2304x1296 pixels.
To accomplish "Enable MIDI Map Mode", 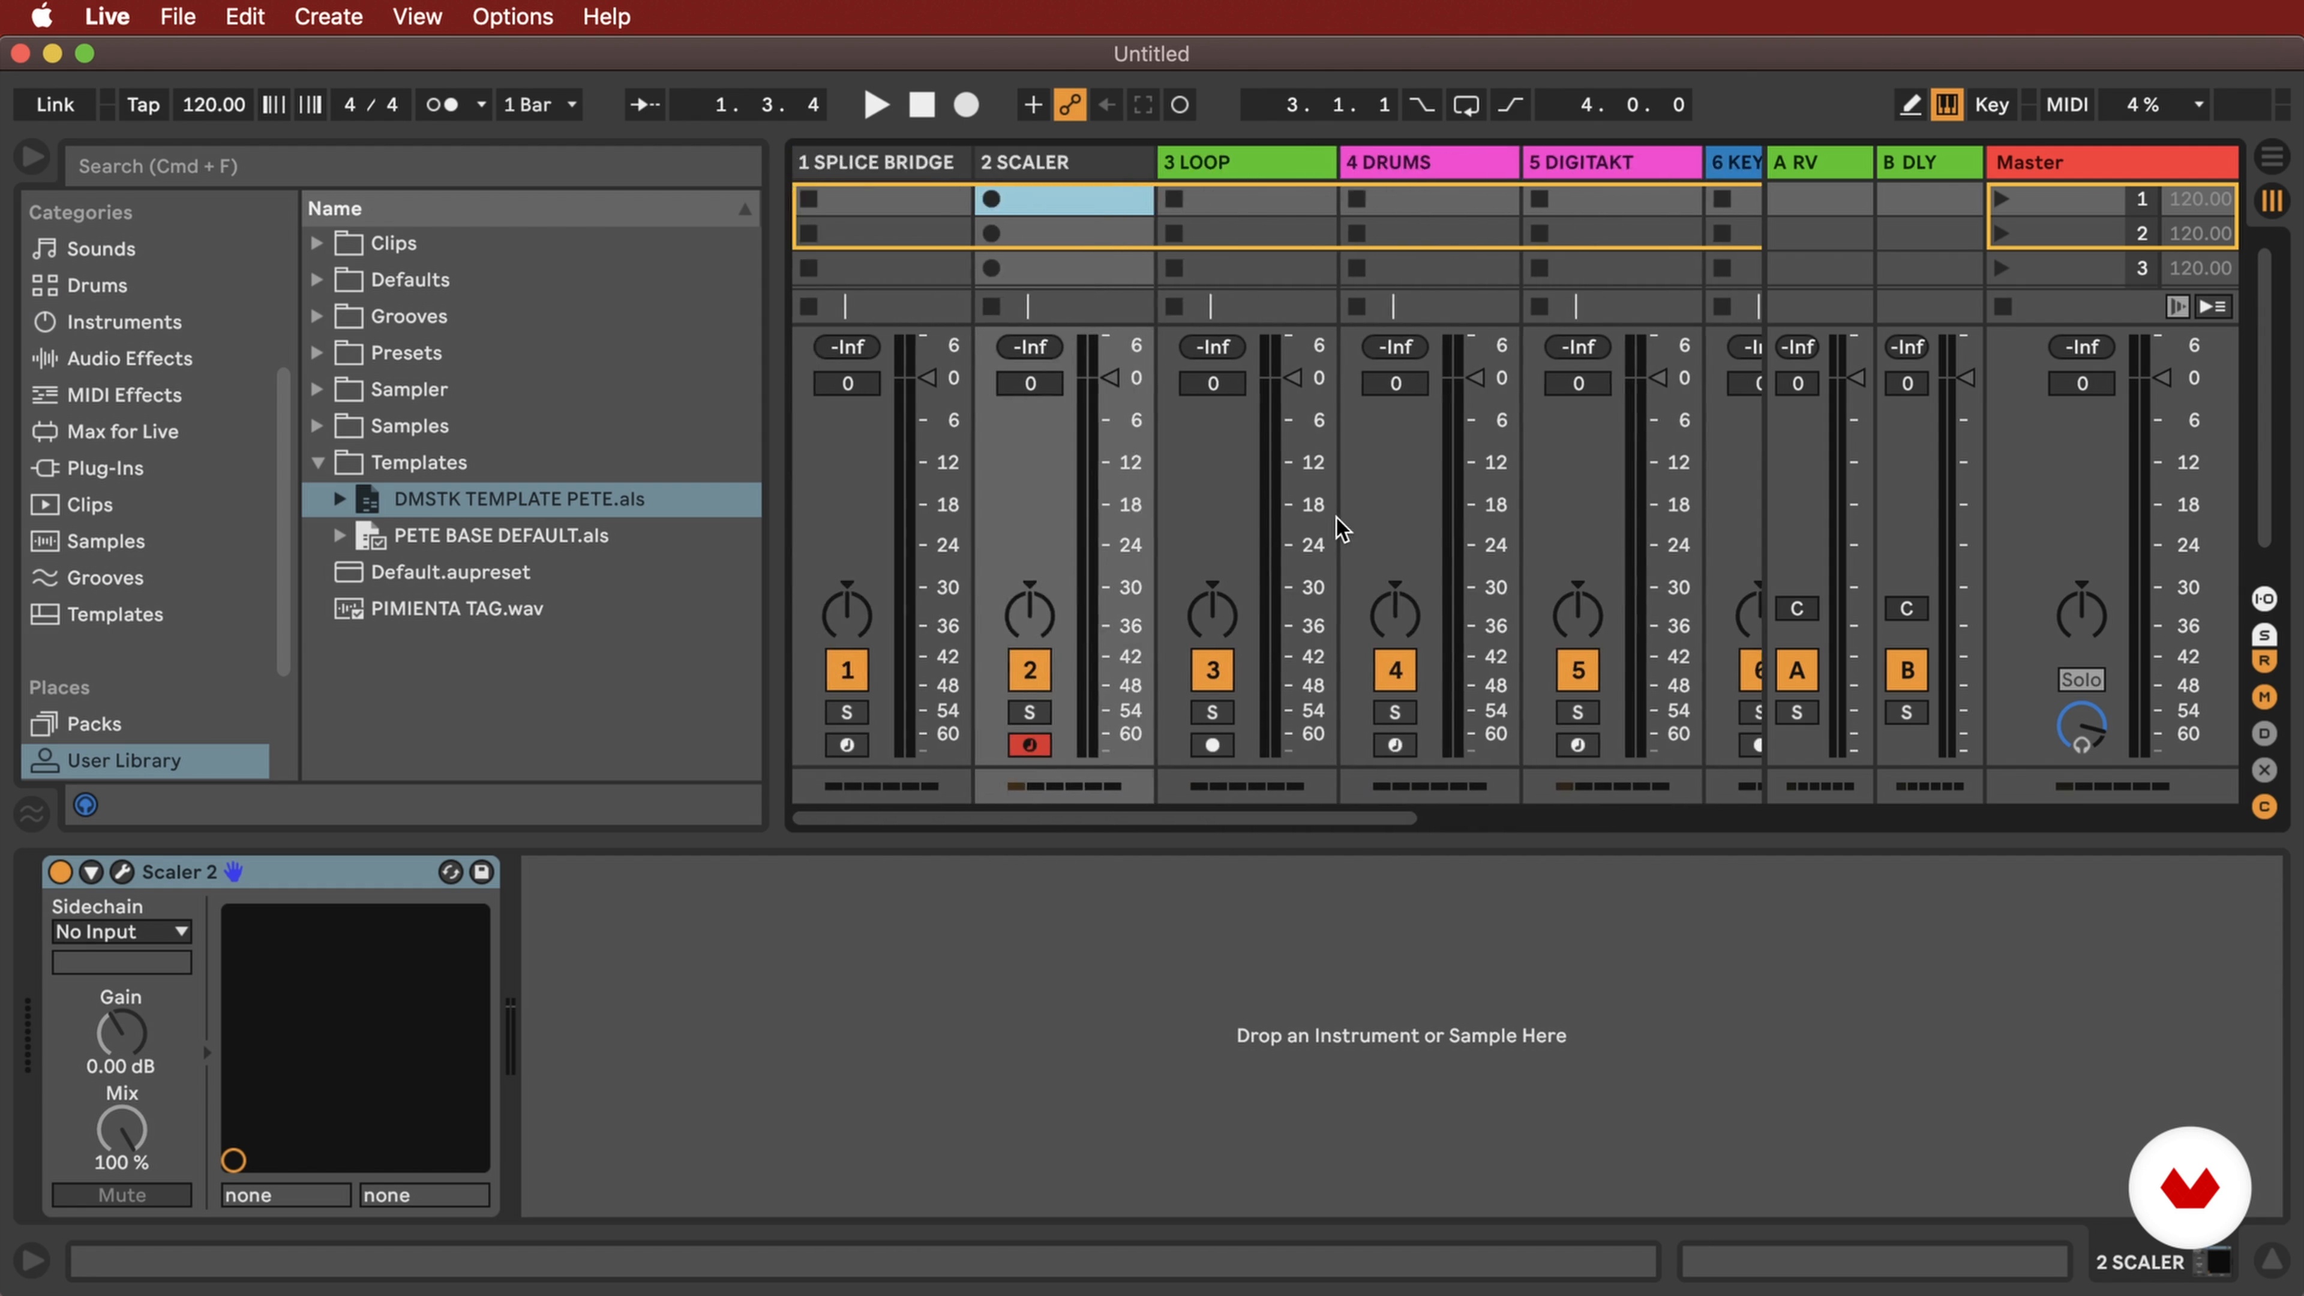I will pyautogui.click(x=2067, y=104).
